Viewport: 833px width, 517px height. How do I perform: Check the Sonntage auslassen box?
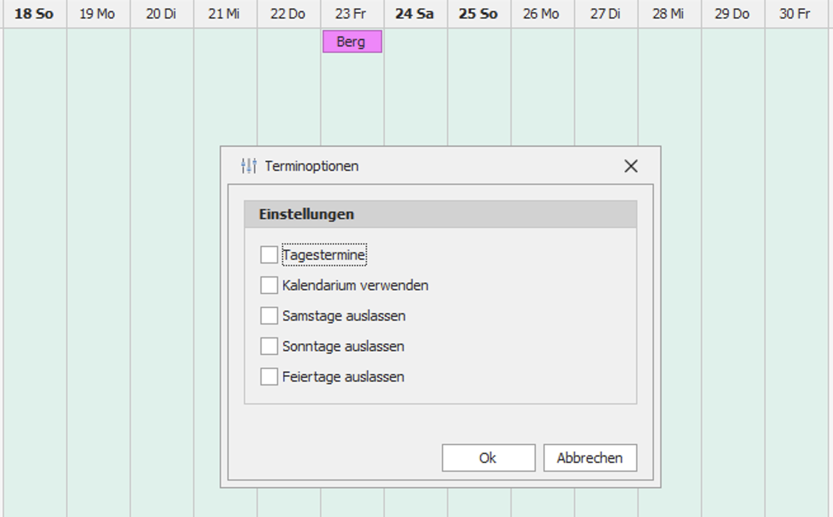268,346
